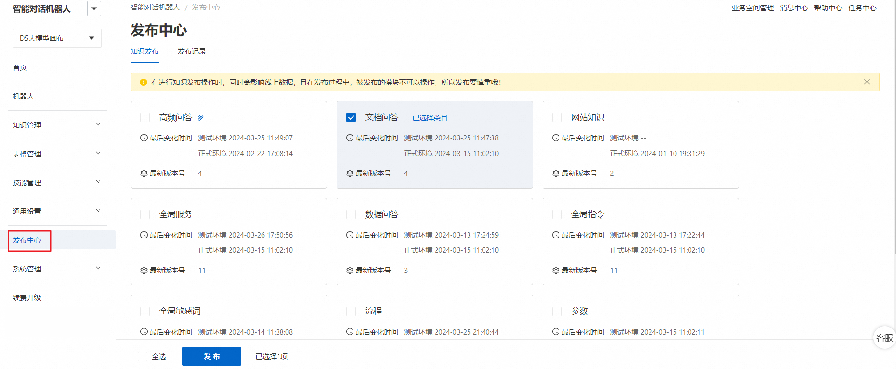Click the clock icon in the 文档问答 card
This screenshot has height=369, width=896.
click(x=350, y=138)
